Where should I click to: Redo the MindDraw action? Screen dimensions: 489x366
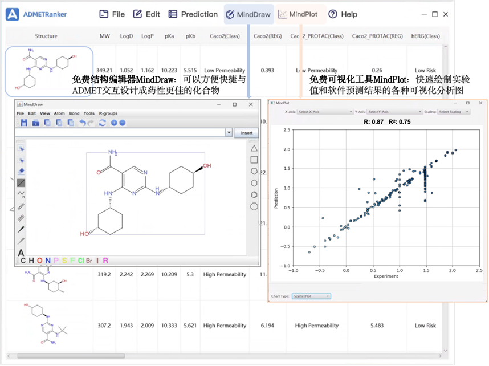[x=91, y=123]
